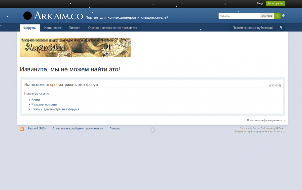Open the Наши люди tab
302x190 pixels.
coord(53,28)
